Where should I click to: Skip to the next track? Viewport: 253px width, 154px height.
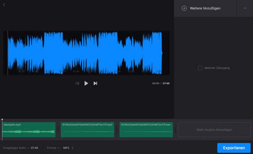(x=95, y=83)
